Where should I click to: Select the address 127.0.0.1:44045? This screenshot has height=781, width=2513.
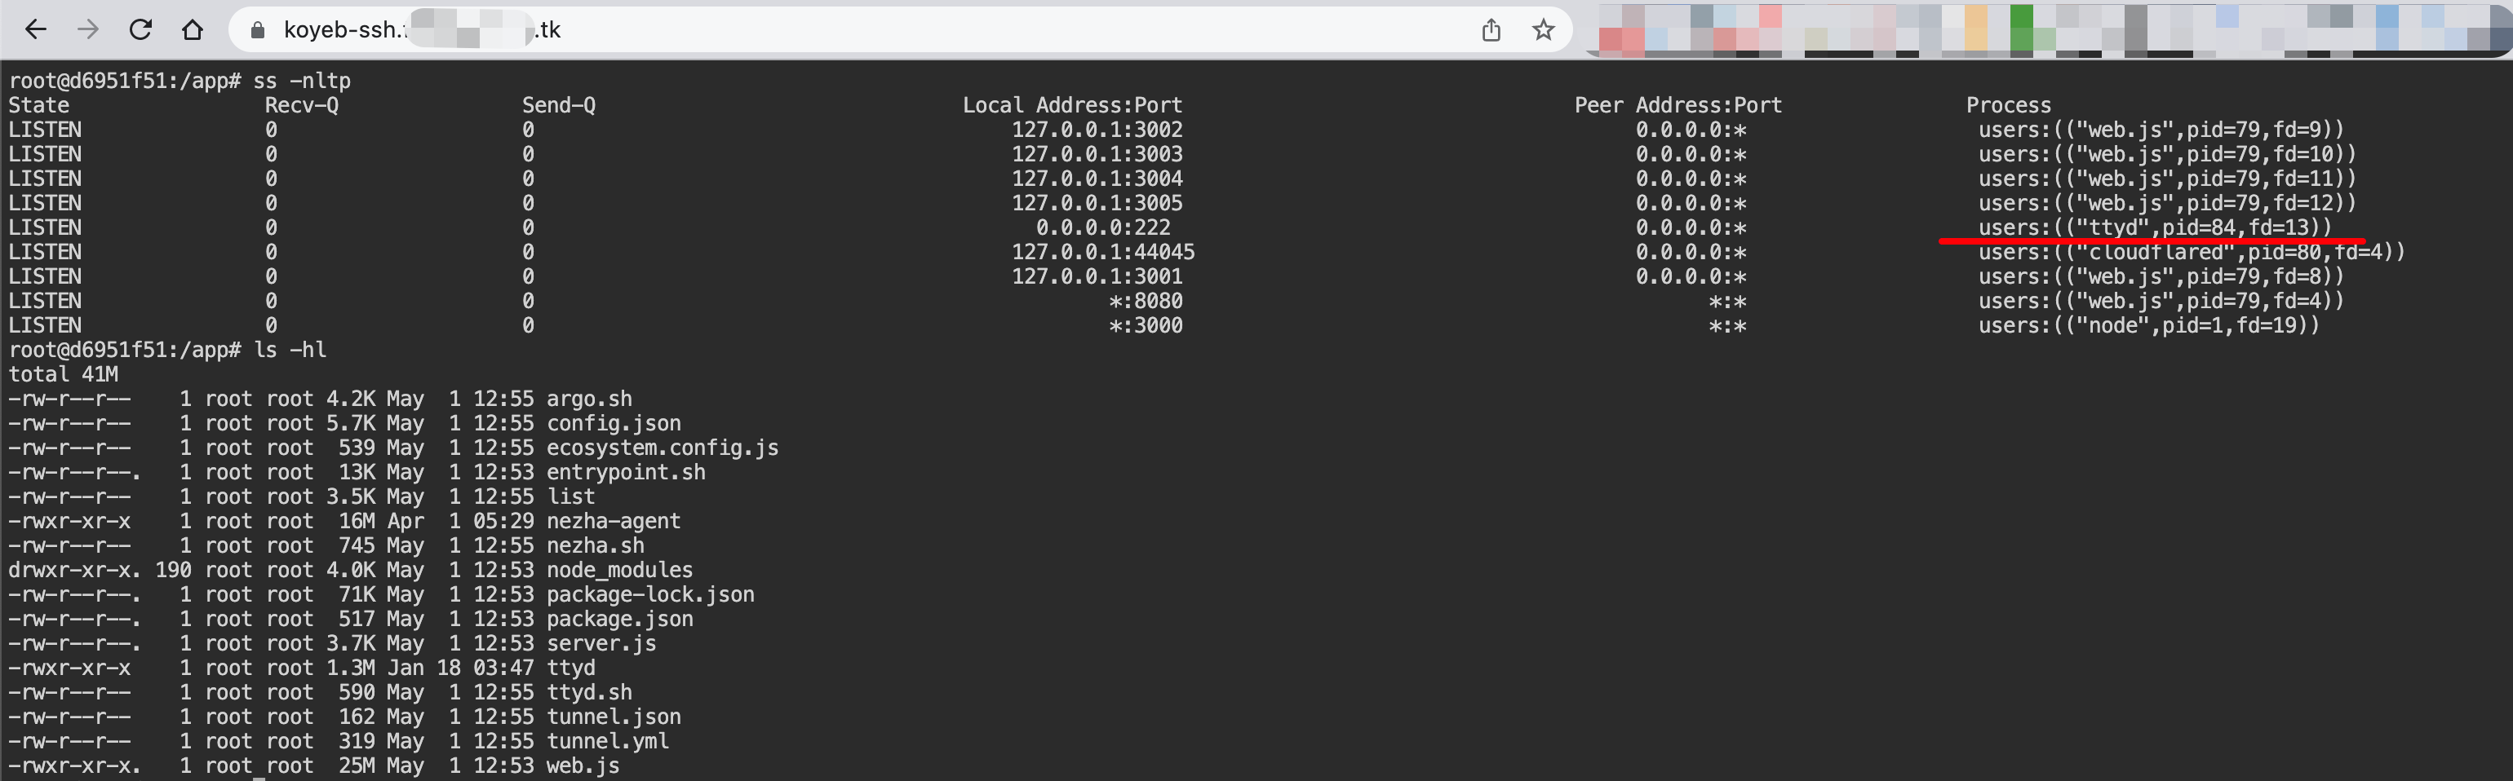1102,252
